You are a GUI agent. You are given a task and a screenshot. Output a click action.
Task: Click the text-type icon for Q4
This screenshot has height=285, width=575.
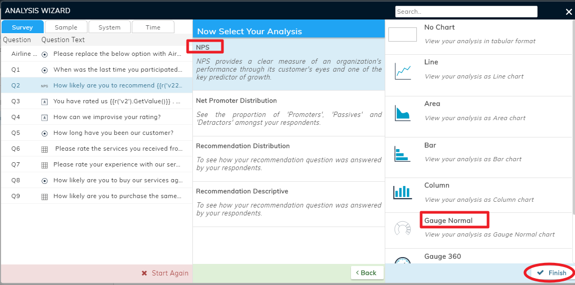pyautogui.click(x=44, y=117)
